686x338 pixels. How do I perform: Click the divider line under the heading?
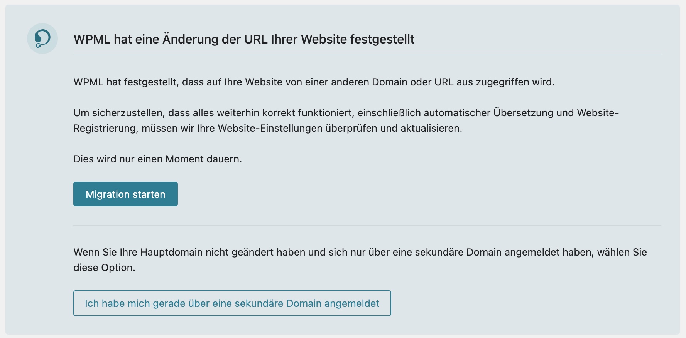[x=367, y=55]
